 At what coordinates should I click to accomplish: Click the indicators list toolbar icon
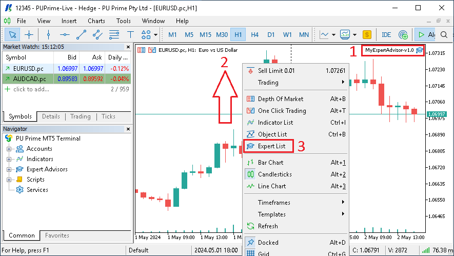click(x=345, y=35)
